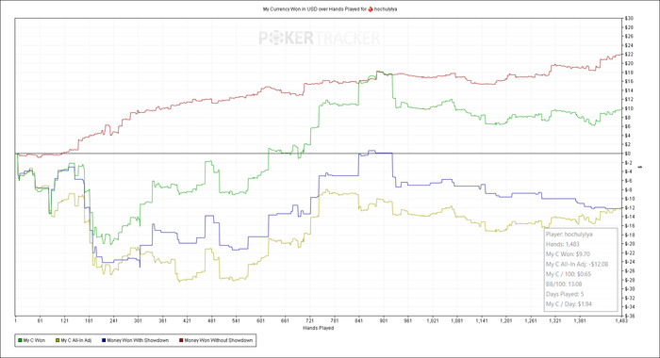Click the 61 tick label on x-axis
The image size is (660, 358).
40,321
